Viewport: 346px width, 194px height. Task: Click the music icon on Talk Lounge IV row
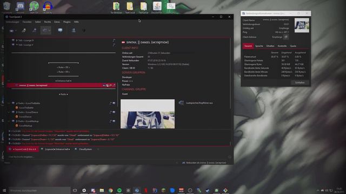tap(114, 40)
